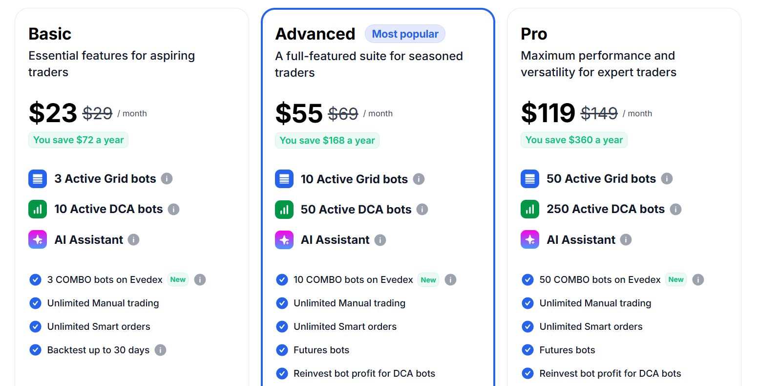The height and width of the screenshot is (386, 759).
Task: Select the AI Assistant icon in Advanced plan
Action: coord(284,239)
